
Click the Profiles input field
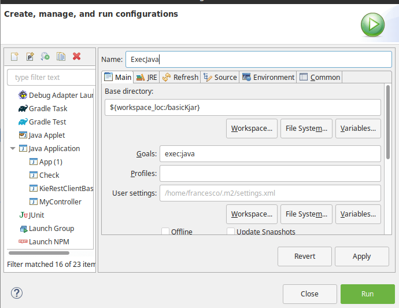click(270, 174)
